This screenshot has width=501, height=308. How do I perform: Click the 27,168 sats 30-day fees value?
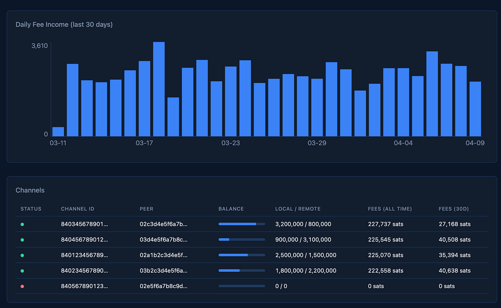tap(455, 224)
